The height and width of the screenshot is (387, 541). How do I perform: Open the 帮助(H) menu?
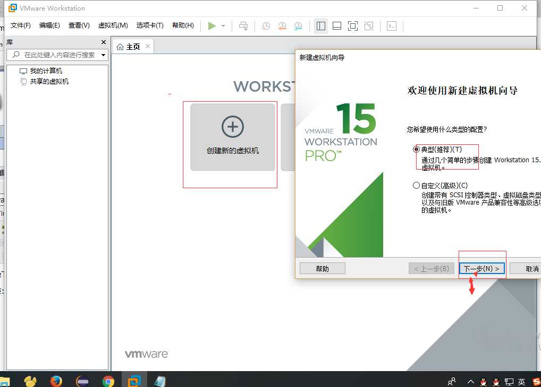click(x=183, y=25)
